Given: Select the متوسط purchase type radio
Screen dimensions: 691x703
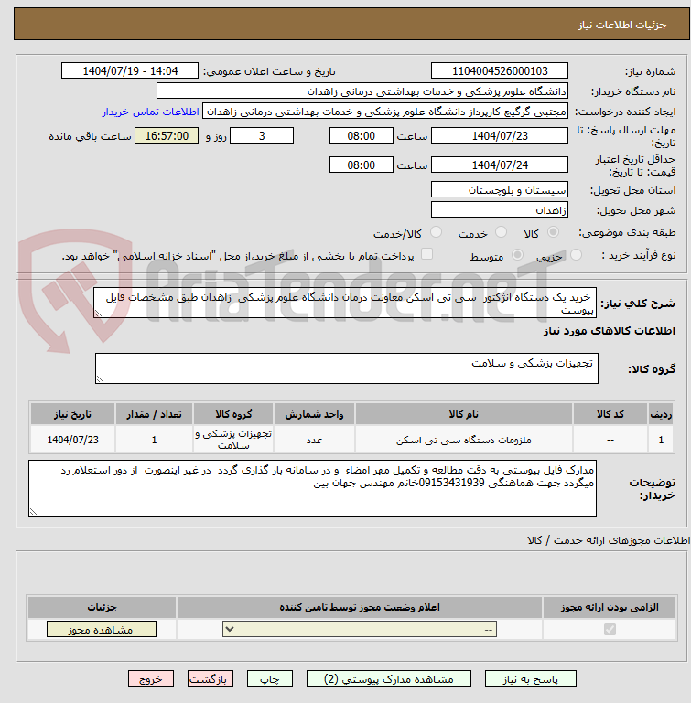Looking at the screenshot, I should (x=517, y=255).
